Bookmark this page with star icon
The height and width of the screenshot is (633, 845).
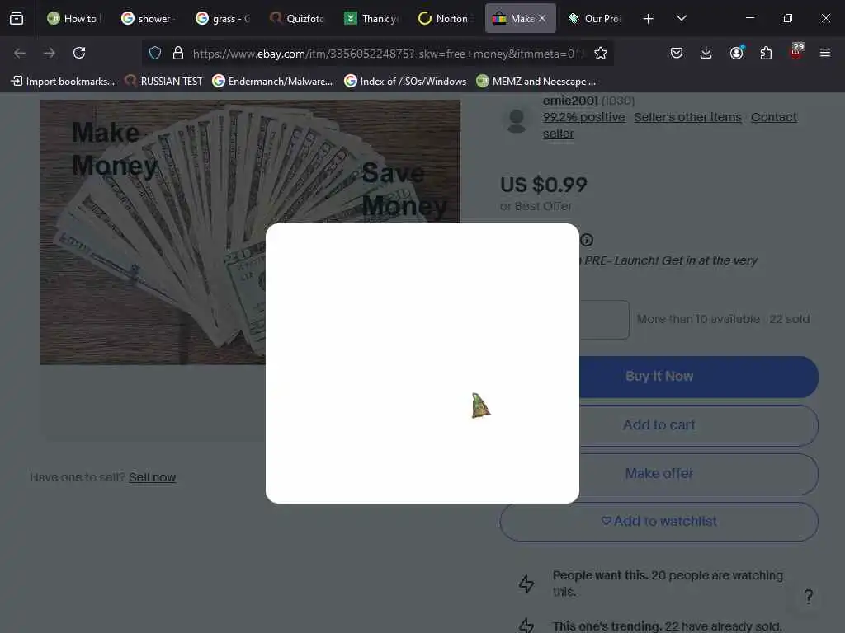coord(601,53)
